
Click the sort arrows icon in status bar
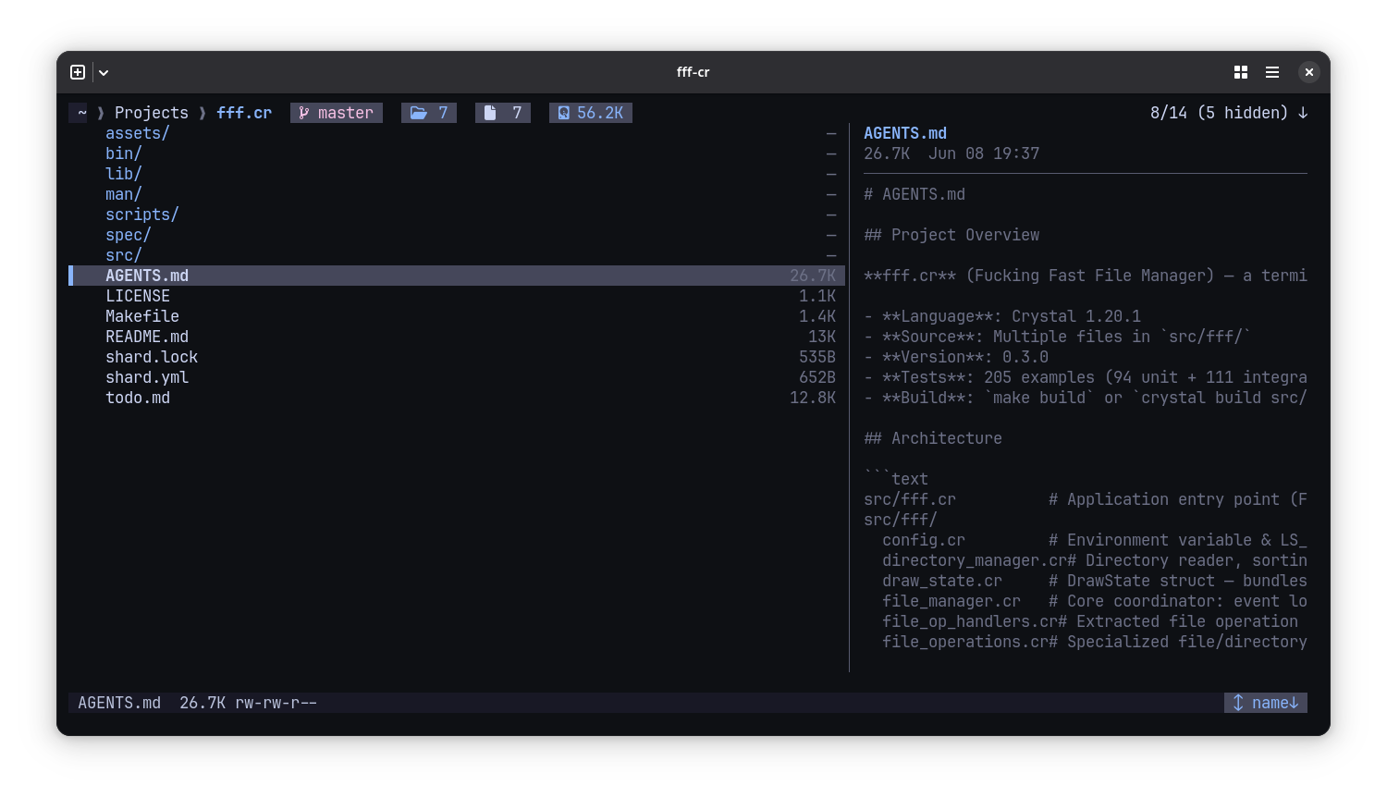pyautogui.click(x=1238, y=703)
